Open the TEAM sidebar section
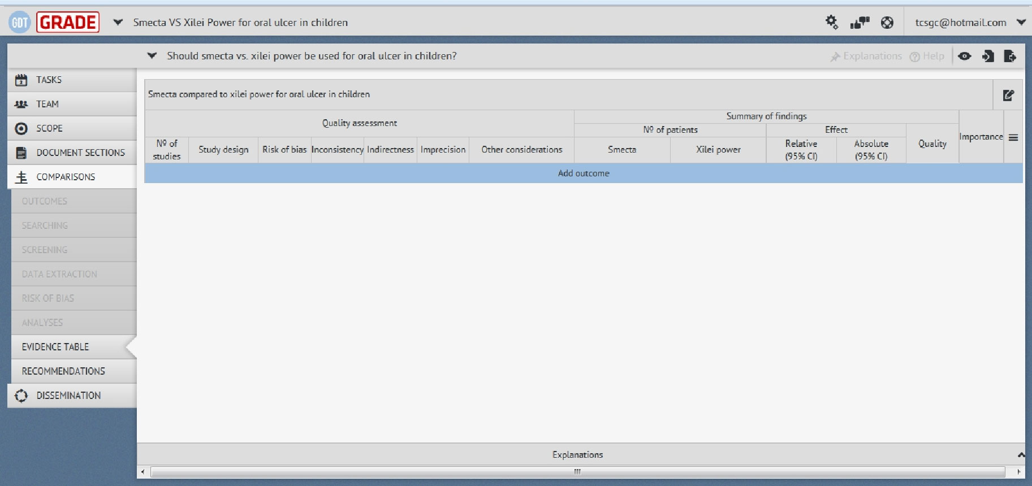1032x486 pixels. (72, 104)
